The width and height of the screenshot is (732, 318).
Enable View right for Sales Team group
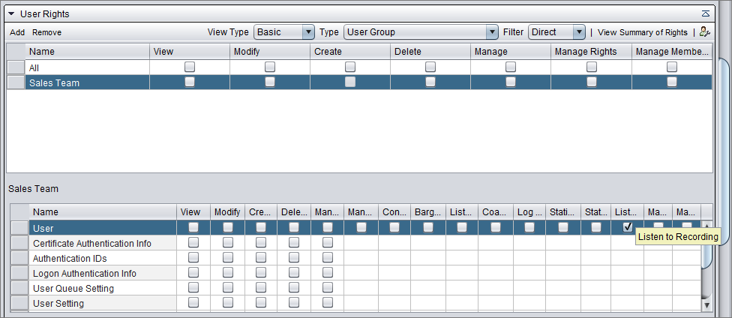190,82
